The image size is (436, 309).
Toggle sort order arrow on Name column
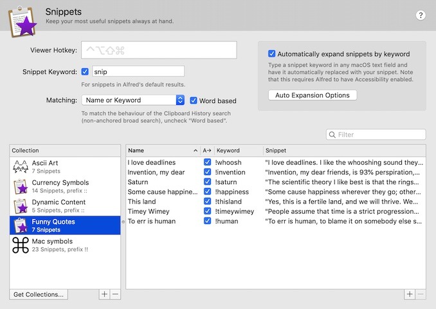pyautogui.click(x=195, y=151)
